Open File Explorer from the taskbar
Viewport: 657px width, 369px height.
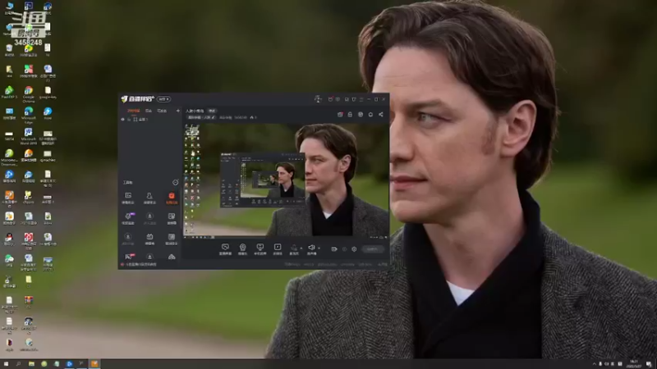[x=31, y=364]
